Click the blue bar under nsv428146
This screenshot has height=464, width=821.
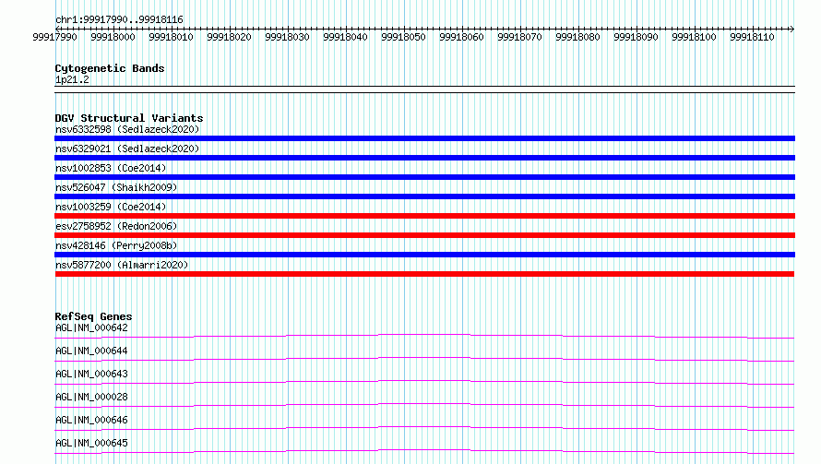424,255
